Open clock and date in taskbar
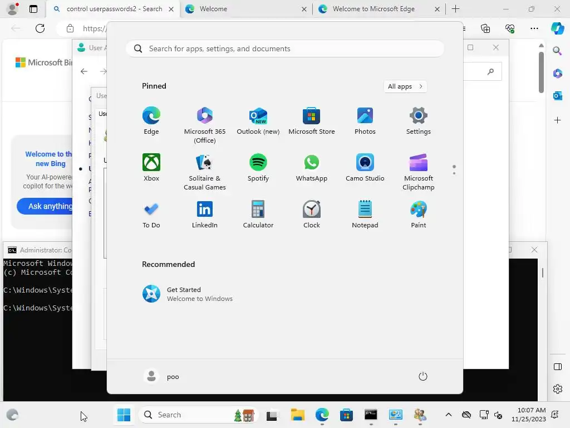 [x=529, y=415]
